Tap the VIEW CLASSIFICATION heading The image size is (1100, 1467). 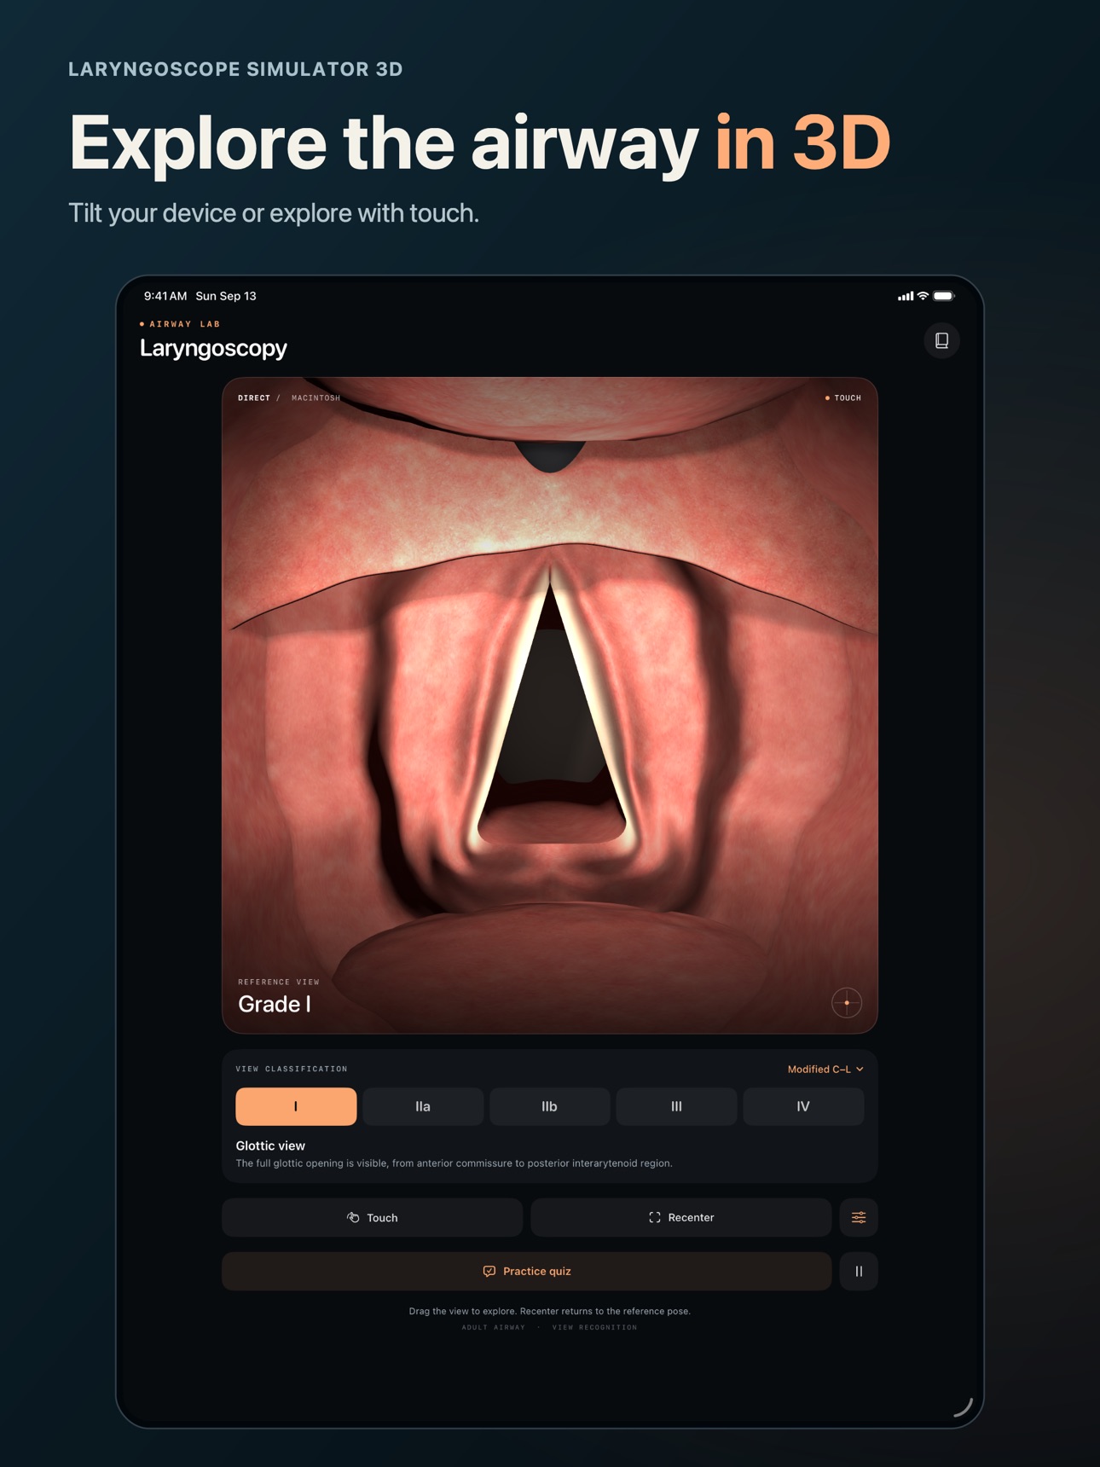292,1069
